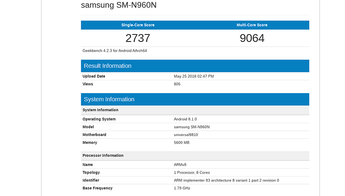The width and height of the screenshot is (345, 196).
Task: Select '1 Processor, 8 Cores' value
Action: (191, 173)
